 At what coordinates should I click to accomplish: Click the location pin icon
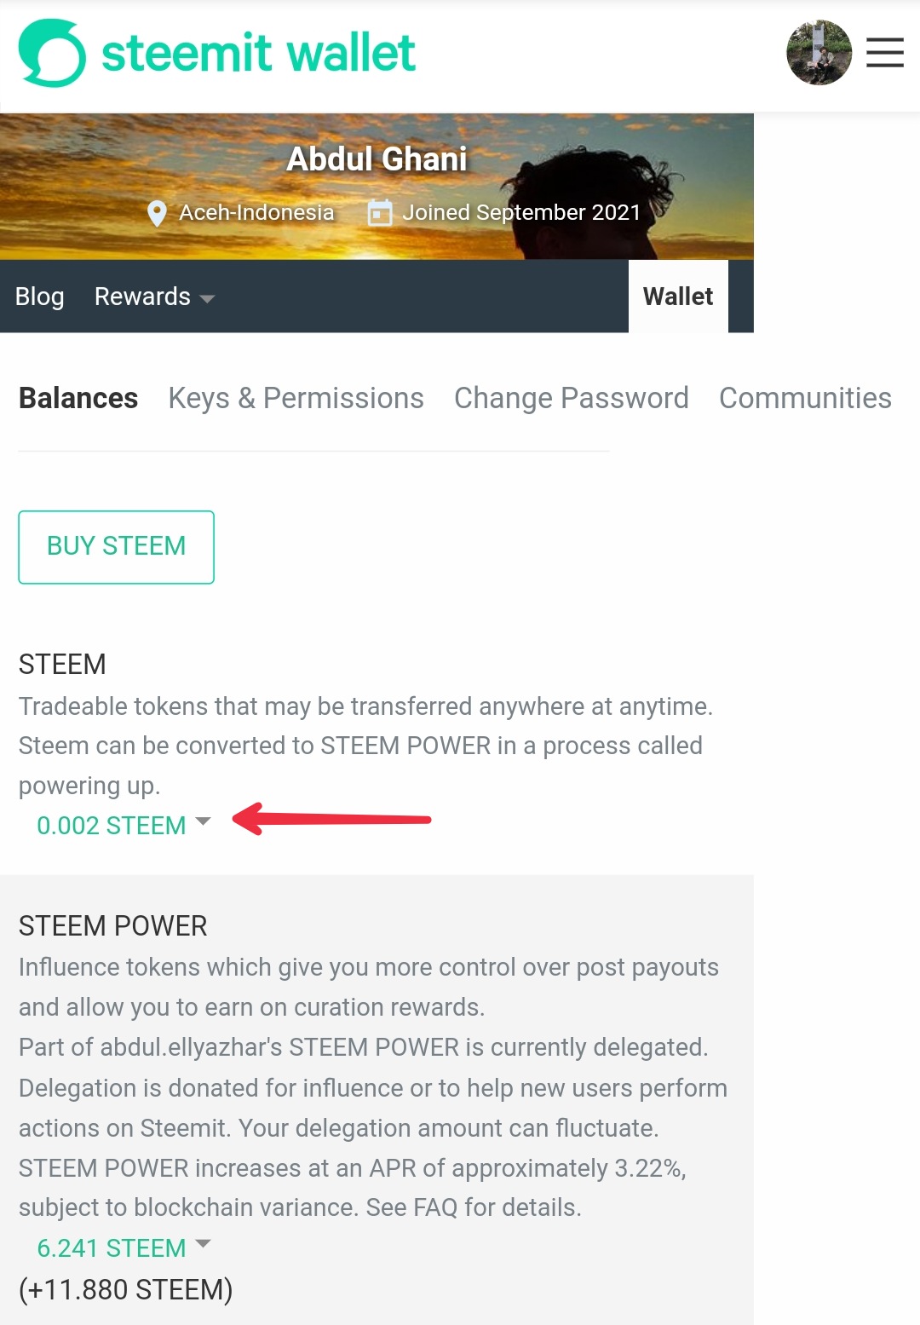(157, 213)
